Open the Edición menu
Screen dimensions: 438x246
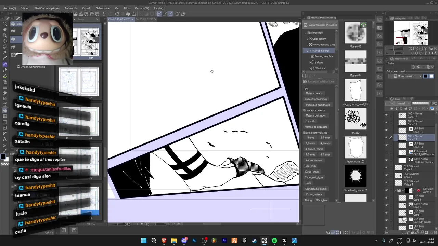(x=25, y=8)
